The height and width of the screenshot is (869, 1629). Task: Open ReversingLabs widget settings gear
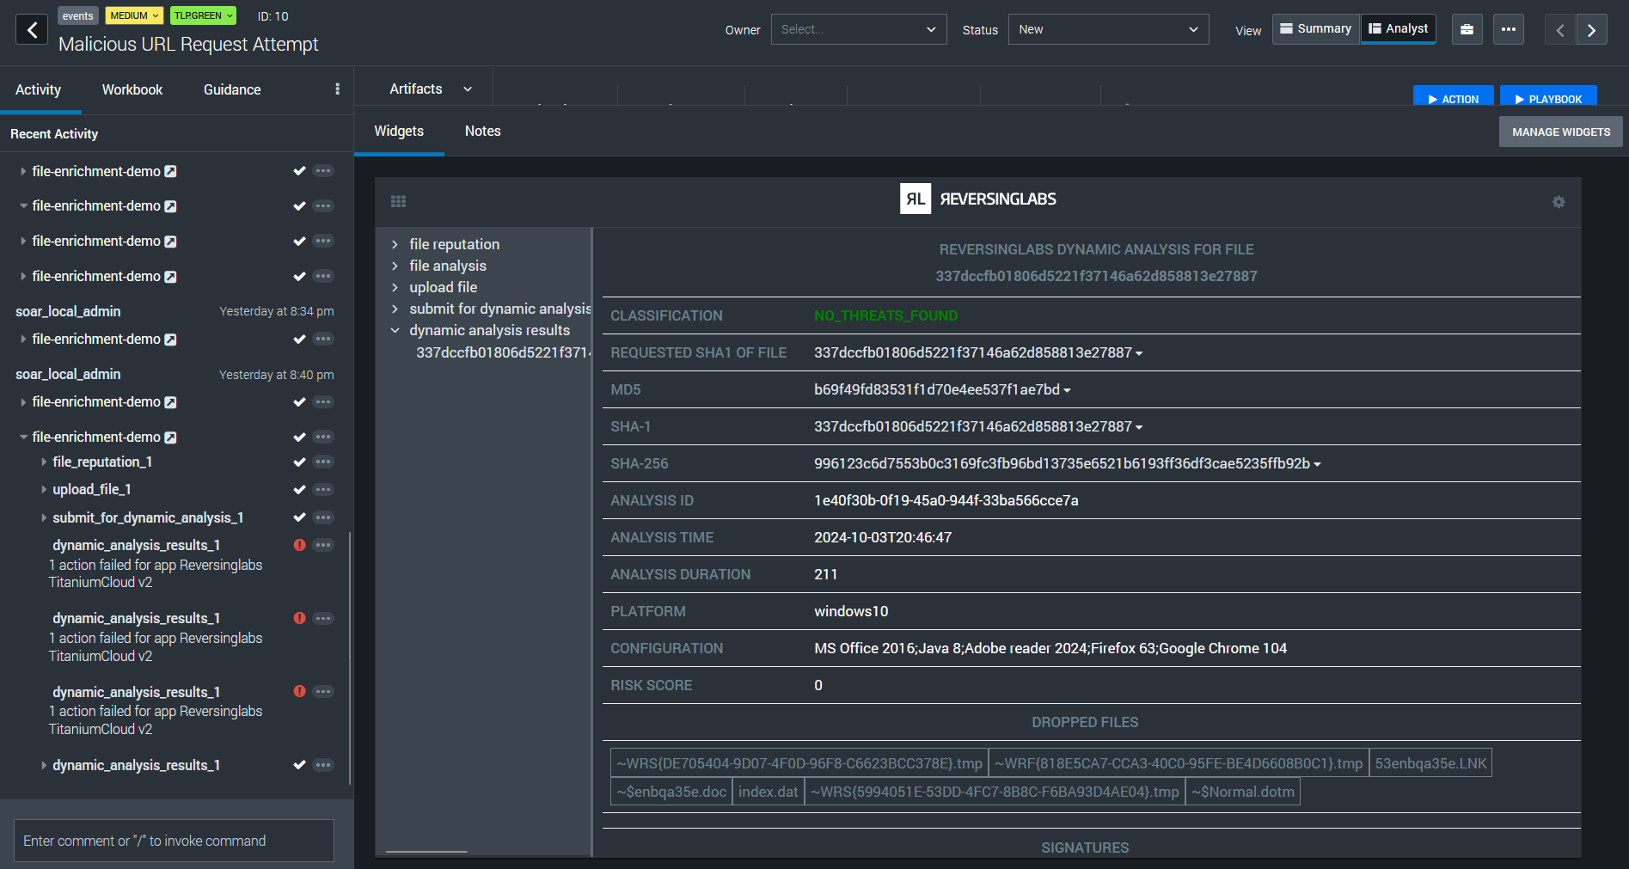click(1559, 202)
